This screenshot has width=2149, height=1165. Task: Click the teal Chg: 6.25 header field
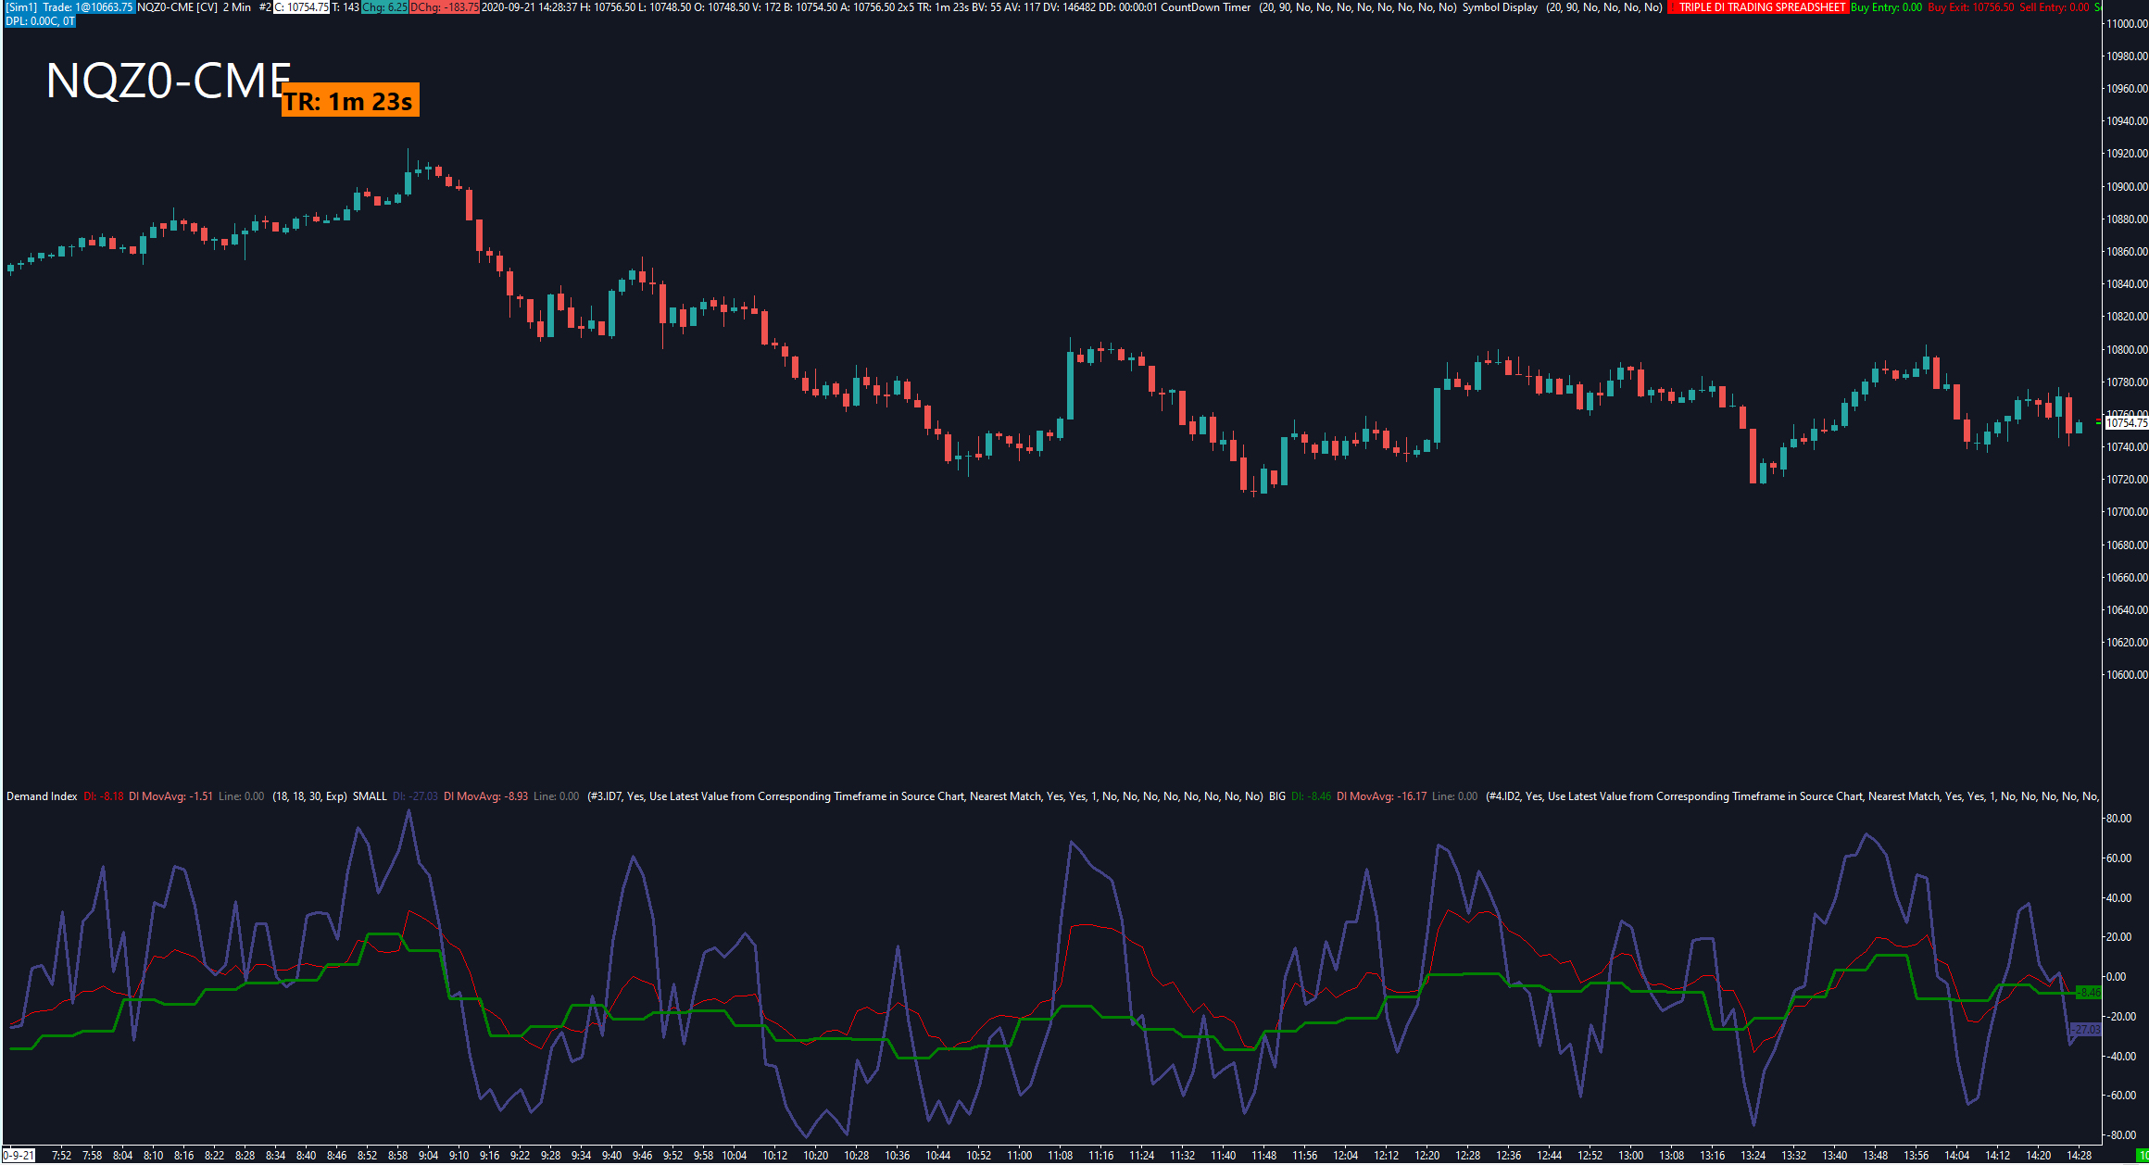click(383, 7)
